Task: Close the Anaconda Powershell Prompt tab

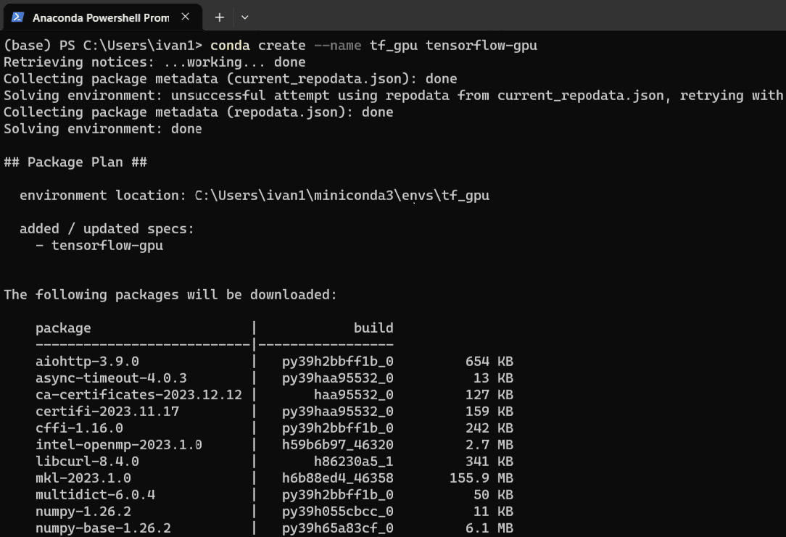Action: (x=186, y=17)
